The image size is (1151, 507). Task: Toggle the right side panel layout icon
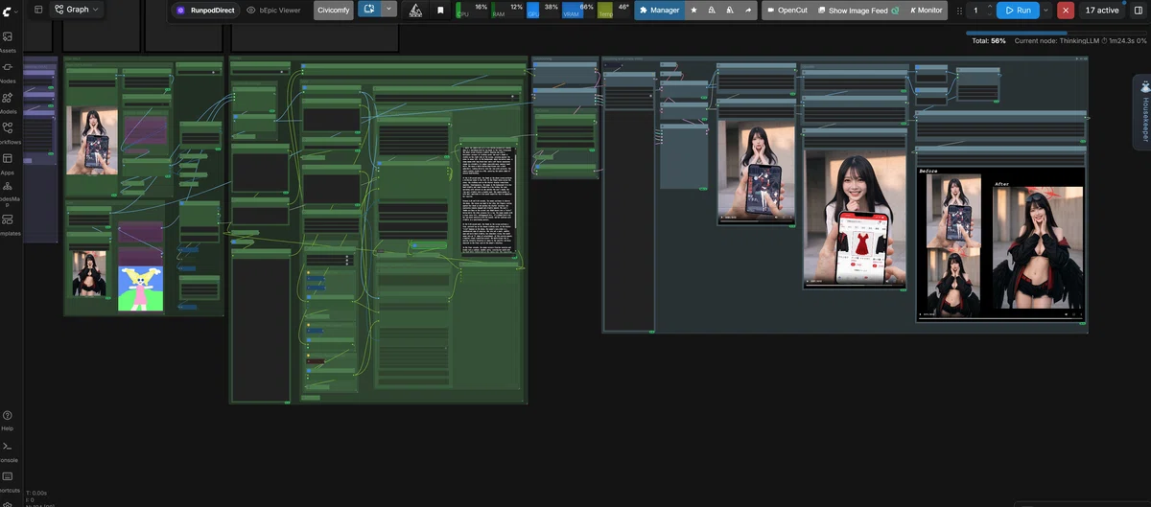click(1139, 10)
